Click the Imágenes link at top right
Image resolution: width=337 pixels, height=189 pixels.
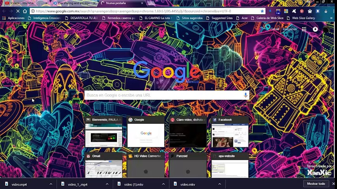point(290,29)
